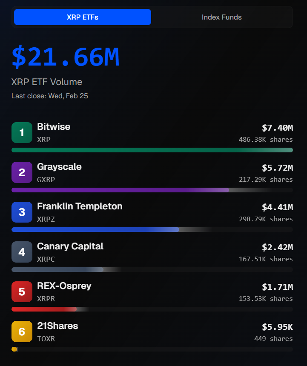Click the gray Canary Capital volume bar
This screenshot has height=366, width=307.
(57, 269)
